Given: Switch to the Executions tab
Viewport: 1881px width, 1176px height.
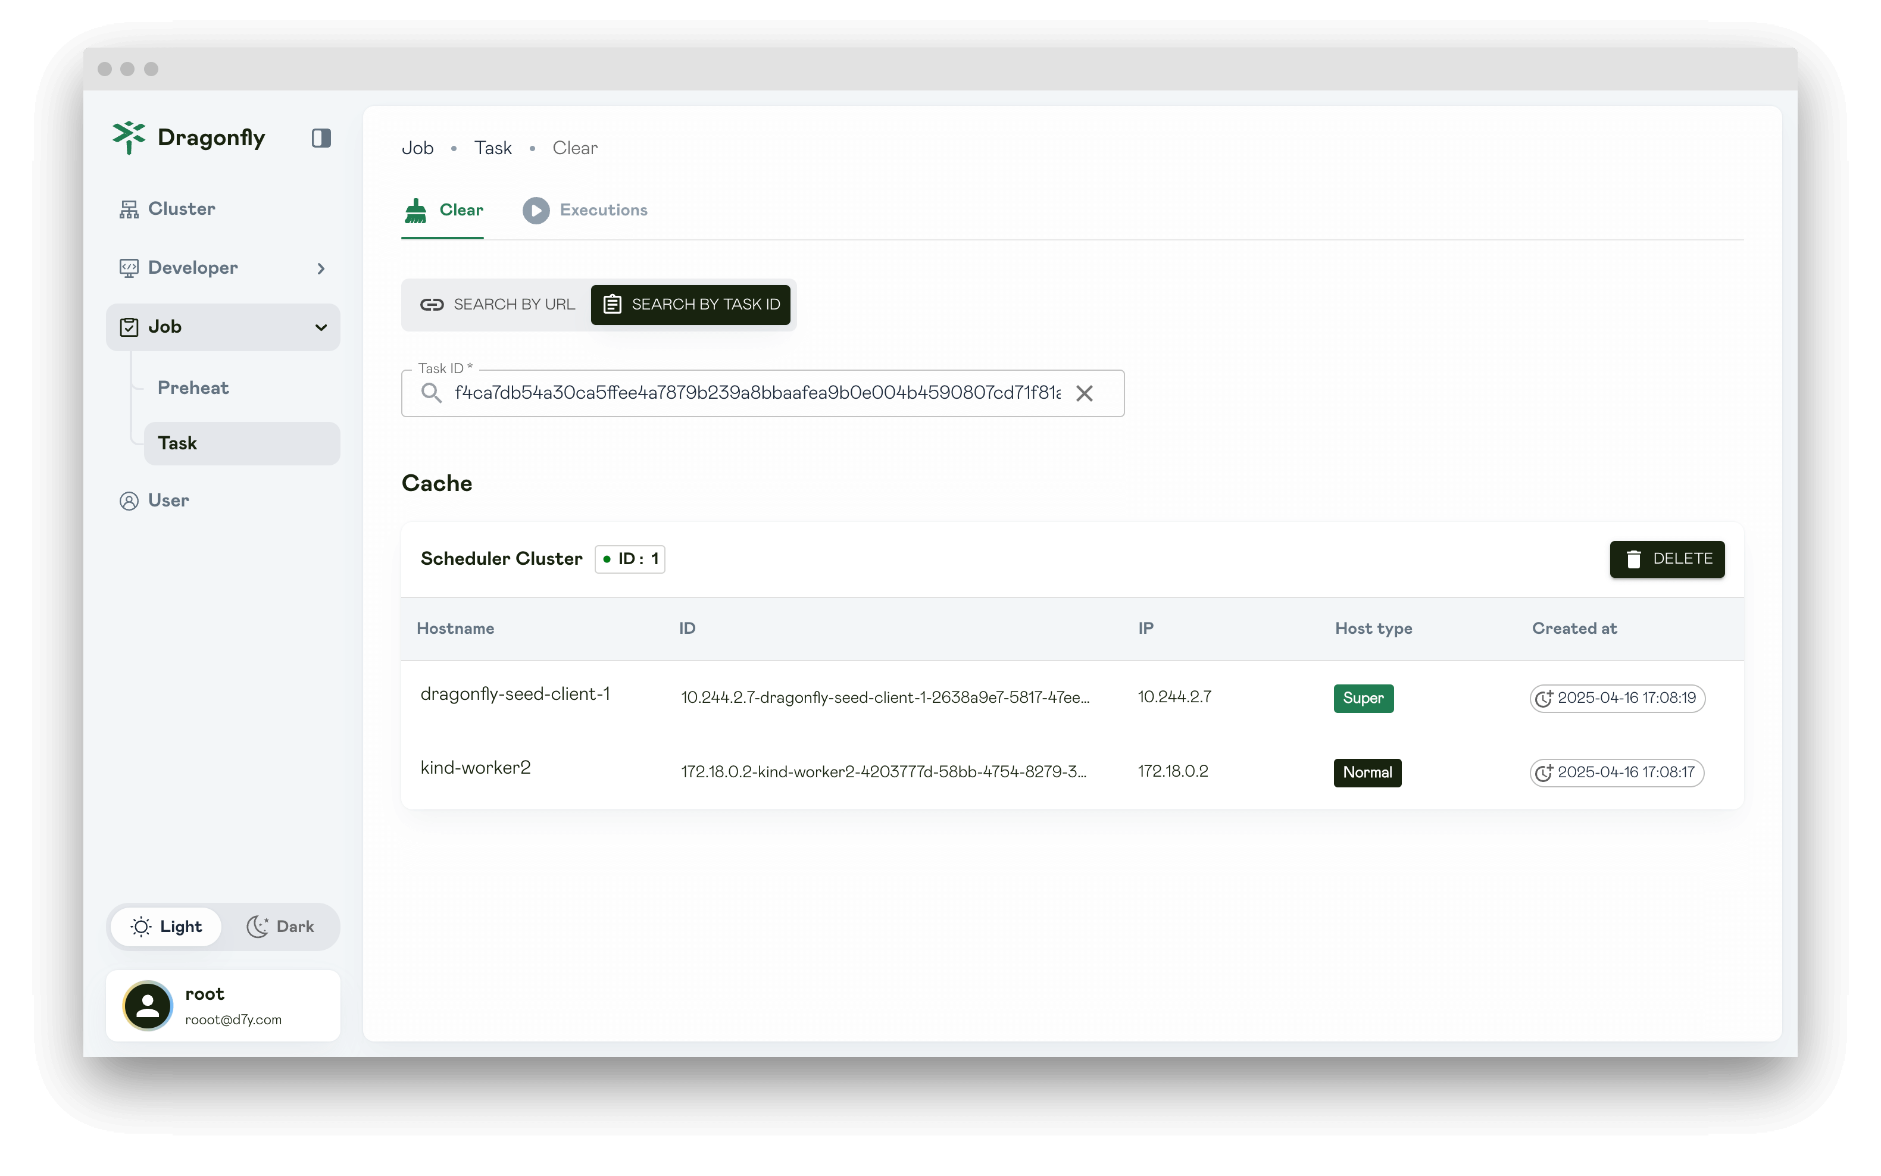Looking at the screenshot, I should (x=585, y=210).
